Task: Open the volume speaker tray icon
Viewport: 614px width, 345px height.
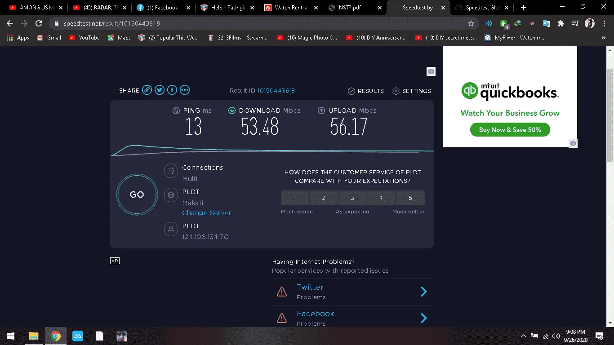Action: tap(556, 336)
